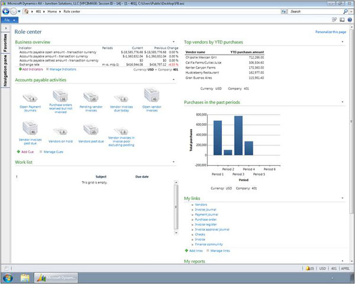This screenshot has height=284, width=355.
Task: Click the Manage Cues link
Action: (x=53, y=151)
